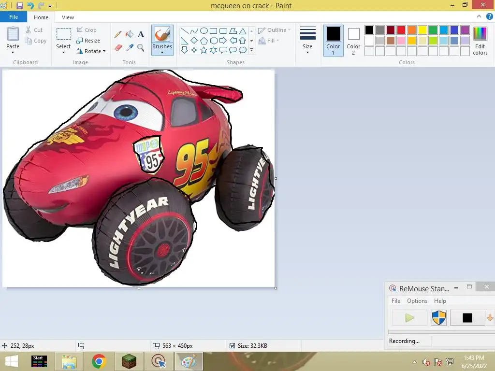Image resolution: width=495 pixels, height=371 pixels.
Task: Click the rectangular Select button
Action: [x=63, y=34]
